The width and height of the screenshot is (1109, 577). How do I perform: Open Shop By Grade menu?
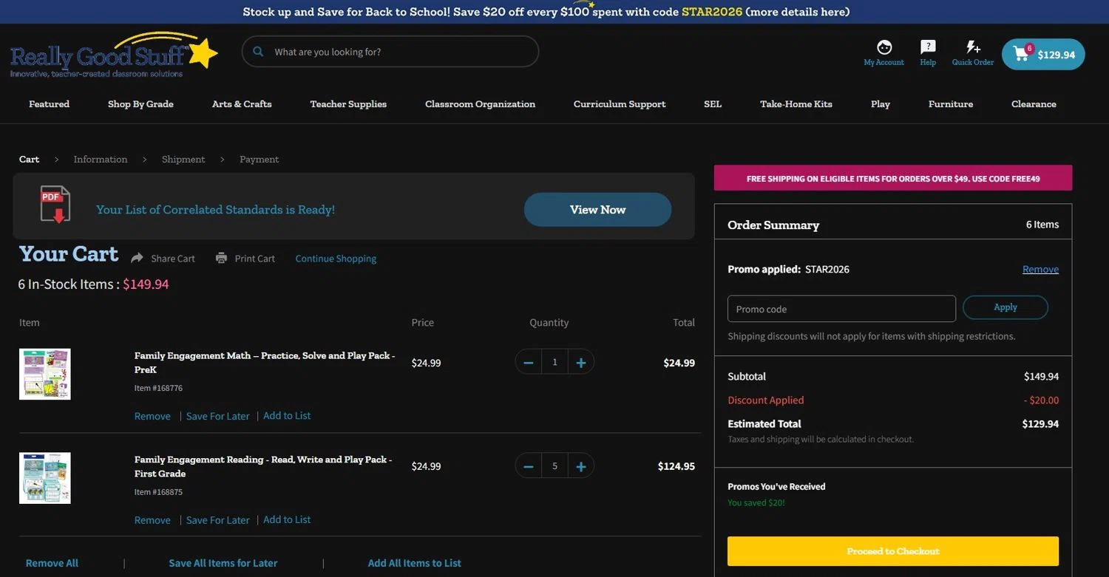[x=140, y=104]
